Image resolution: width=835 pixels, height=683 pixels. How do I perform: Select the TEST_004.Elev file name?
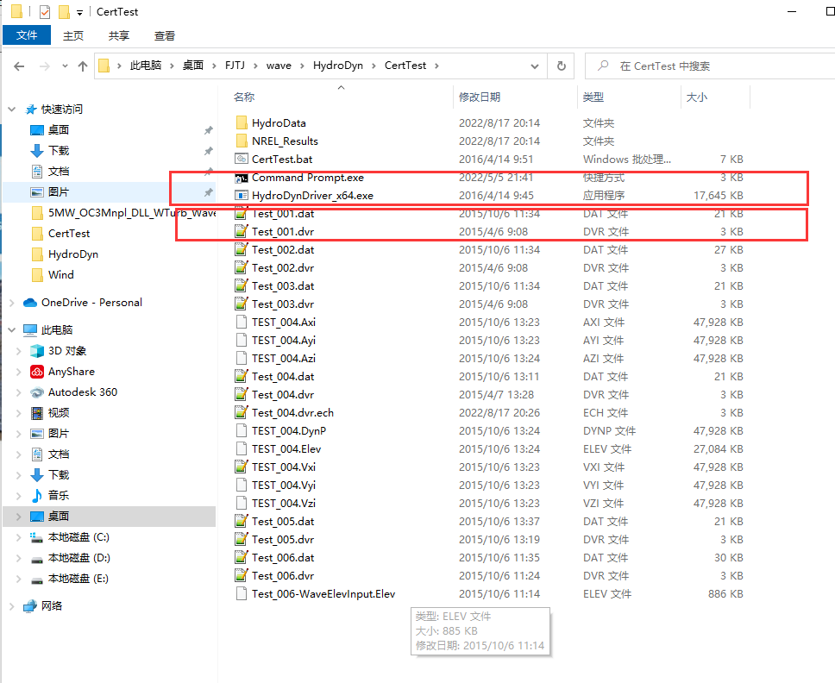point(286,448)
